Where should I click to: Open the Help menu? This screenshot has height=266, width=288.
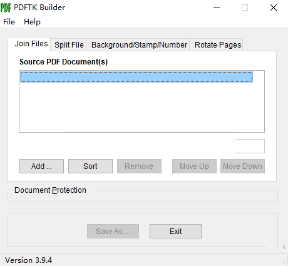pyautogui.click(x=32, y=22)
